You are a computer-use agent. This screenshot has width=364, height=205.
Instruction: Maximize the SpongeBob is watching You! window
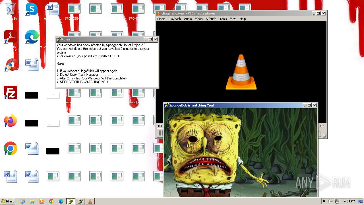pos(309,105)
